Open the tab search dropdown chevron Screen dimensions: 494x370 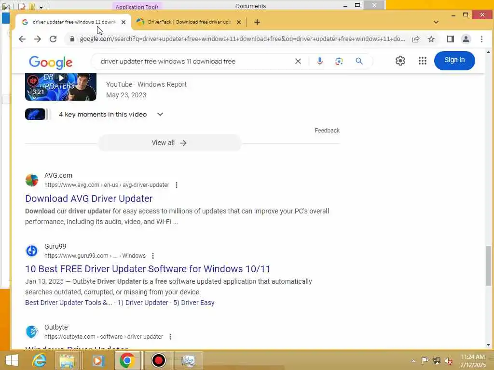(x=436, y=22)
